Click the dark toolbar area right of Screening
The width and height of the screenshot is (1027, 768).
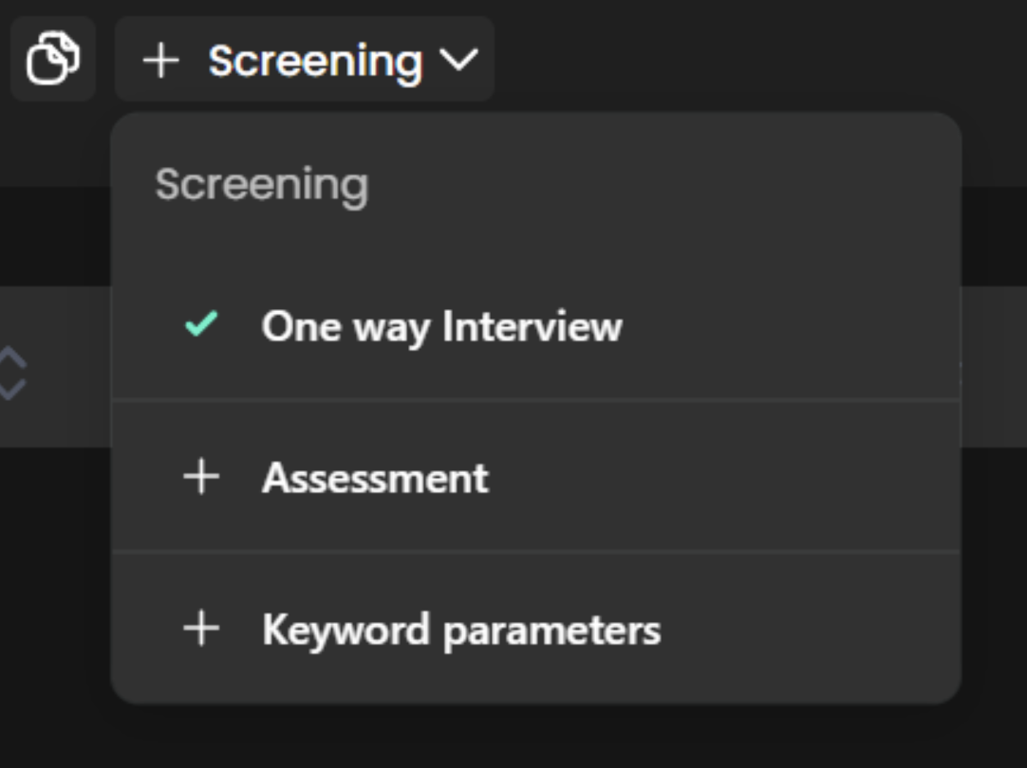(759, 57)
